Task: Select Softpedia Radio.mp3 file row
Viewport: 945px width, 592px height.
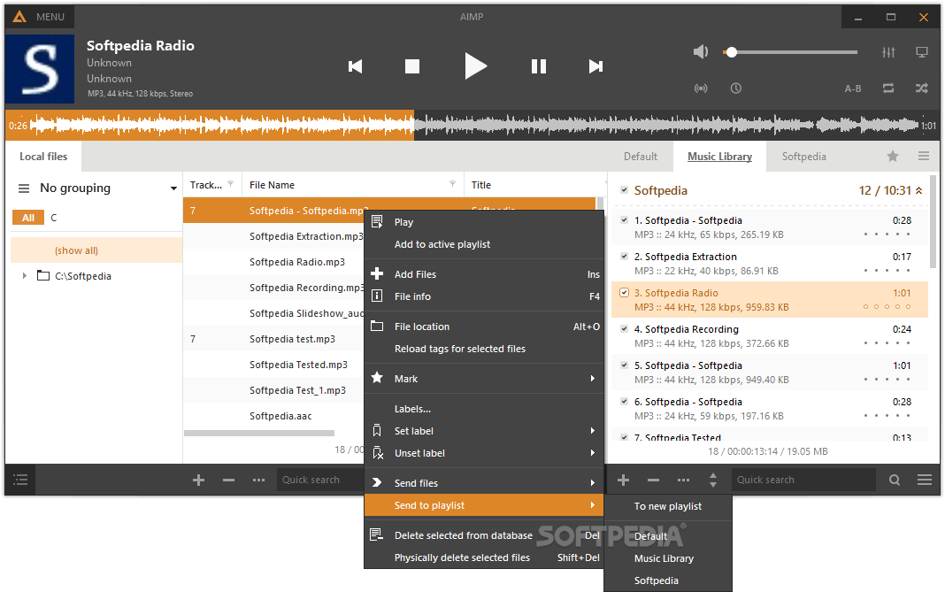Action: (297, 262)
